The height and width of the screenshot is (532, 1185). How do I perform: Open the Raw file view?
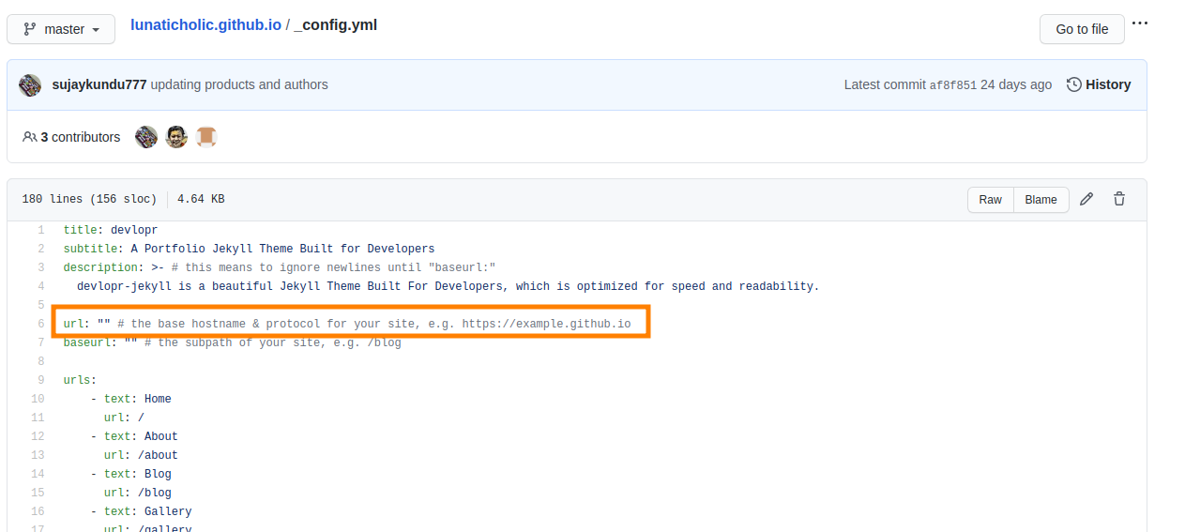coord(991,200)
